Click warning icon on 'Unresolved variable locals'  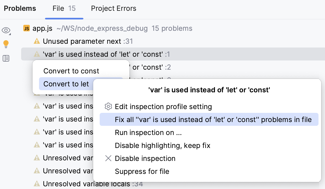37,184
